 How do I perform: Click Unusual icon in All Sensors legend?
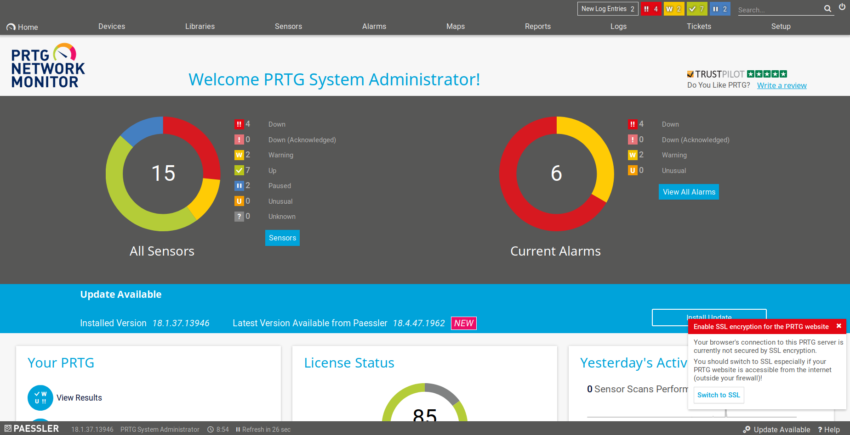239,201
